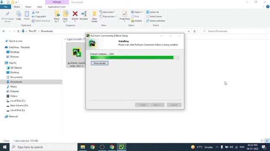Click Invert selection in ribbon
This screenshot has width=270, height=151.
tap(156, 21)
